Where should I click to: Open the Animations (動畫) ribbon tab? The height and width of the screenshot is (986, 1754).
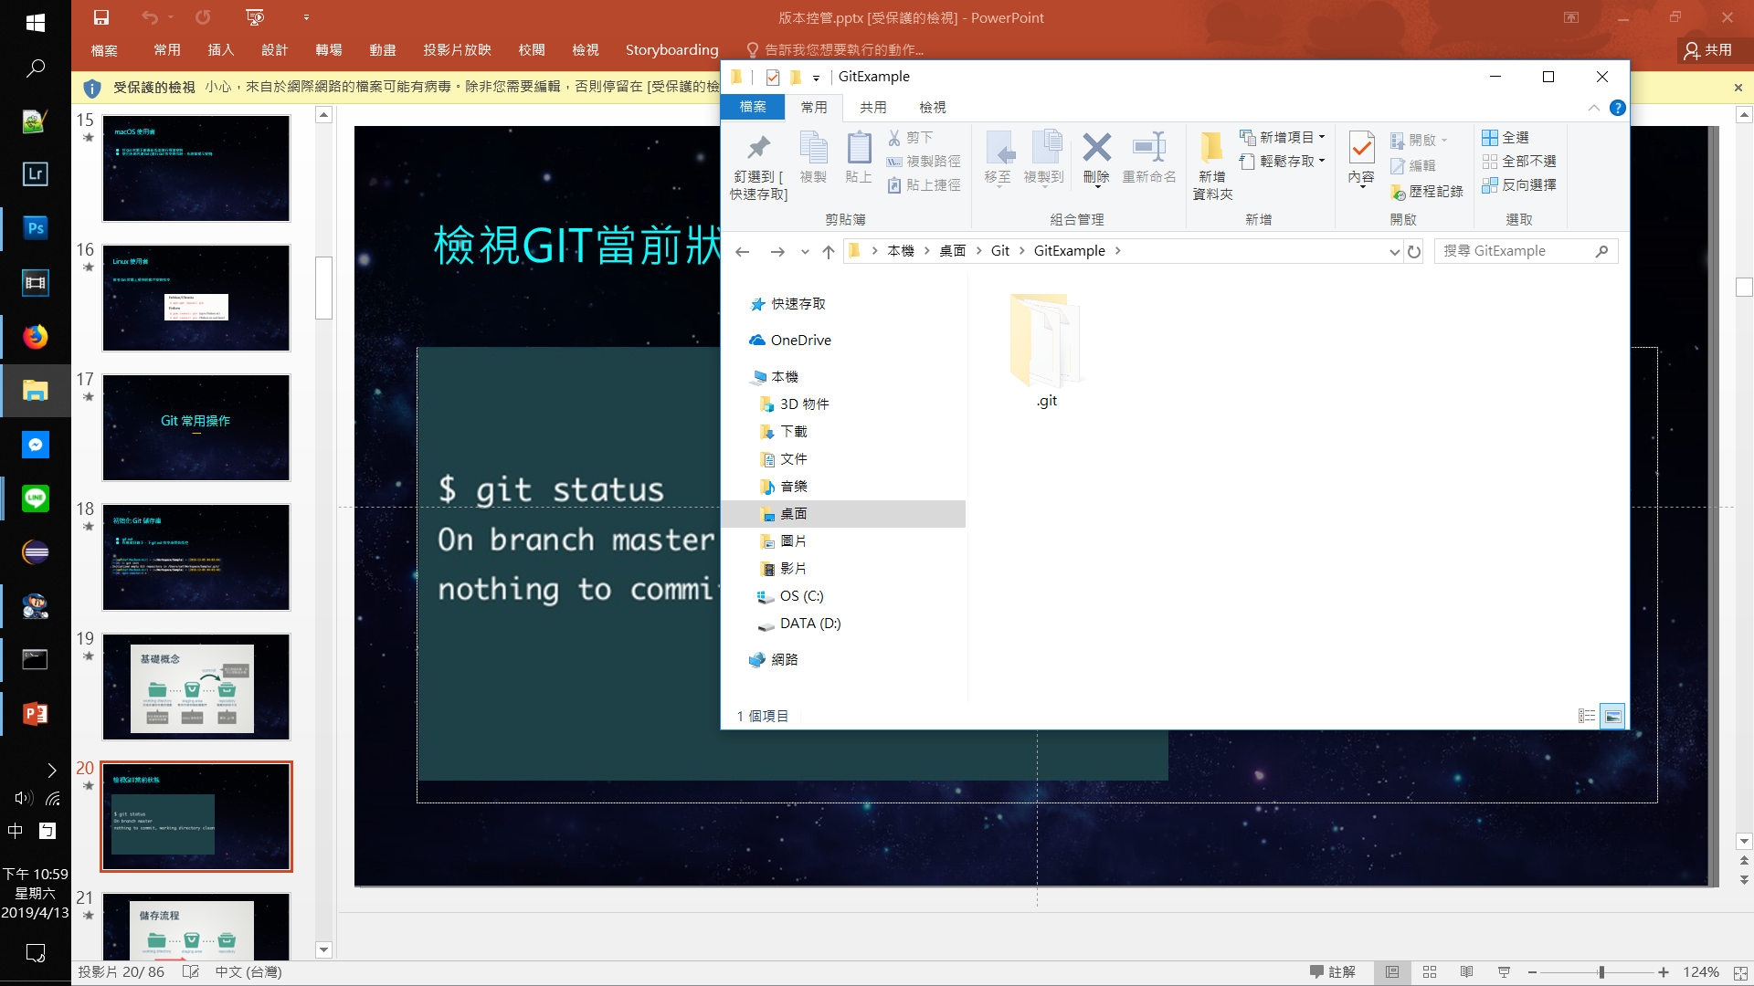tap(382, 50)
